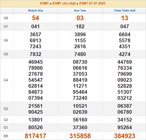Click Kon Tum G2 number 56160
This screenshot has width=146, height=140.
click(x=80, y=120)
